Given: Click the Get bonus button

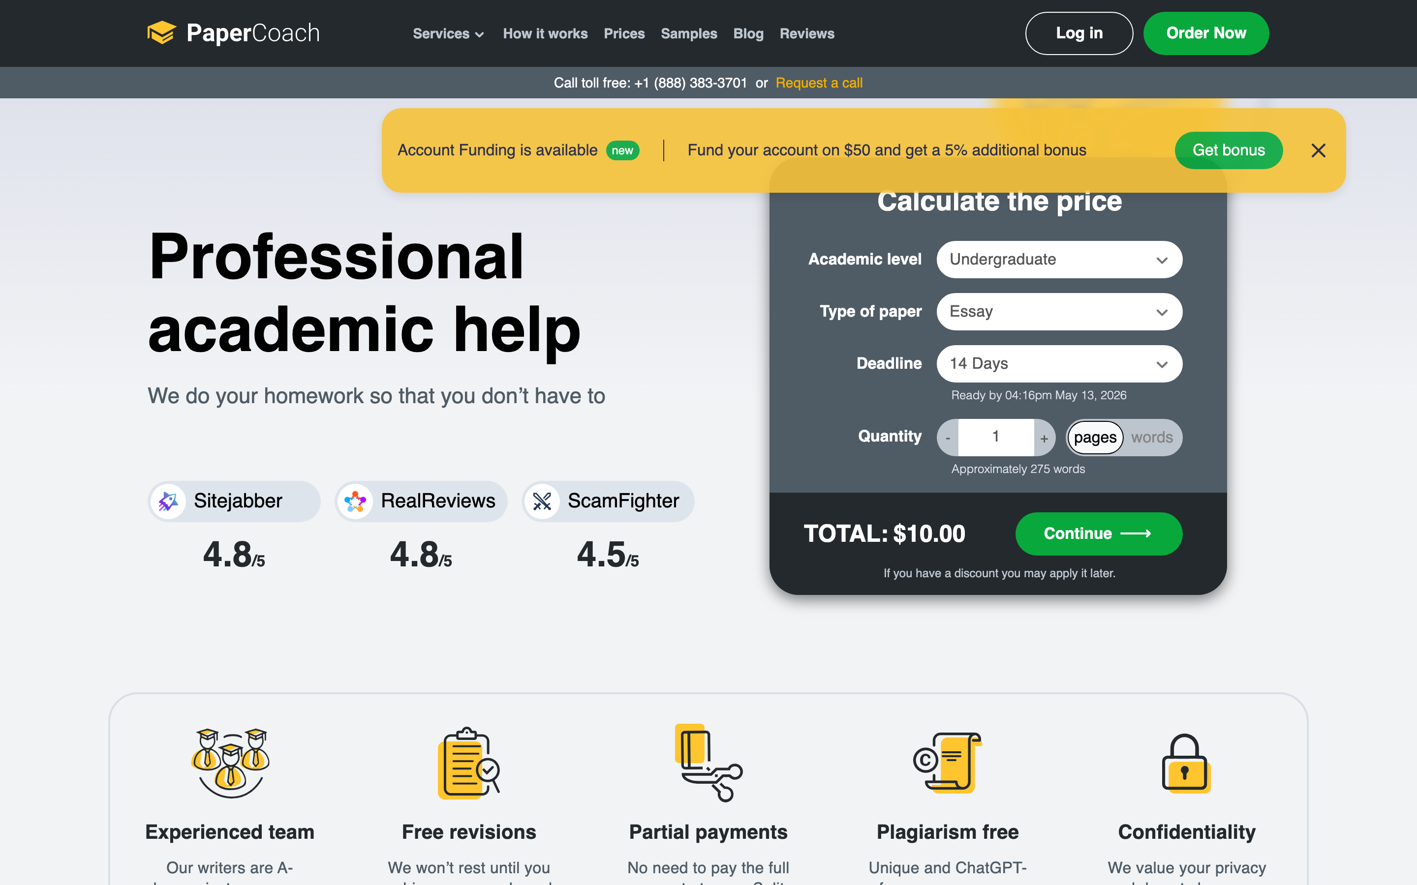Looking at the screenshot, I should point(1229,150).
